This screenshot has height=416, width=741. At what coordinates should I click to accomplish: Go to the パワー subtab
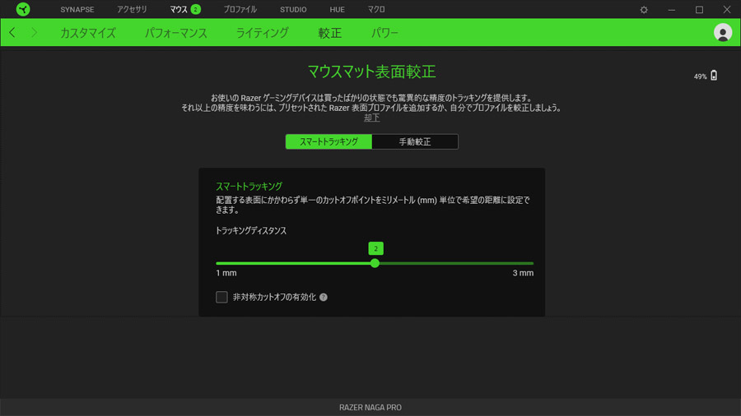pos(384,33)
